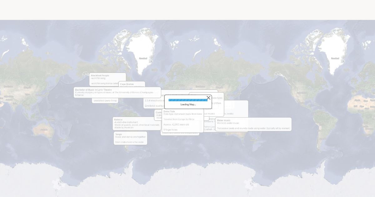Click "Main instrument is the violin" text
Screen dimensions: 375x197
click(129, 142)
